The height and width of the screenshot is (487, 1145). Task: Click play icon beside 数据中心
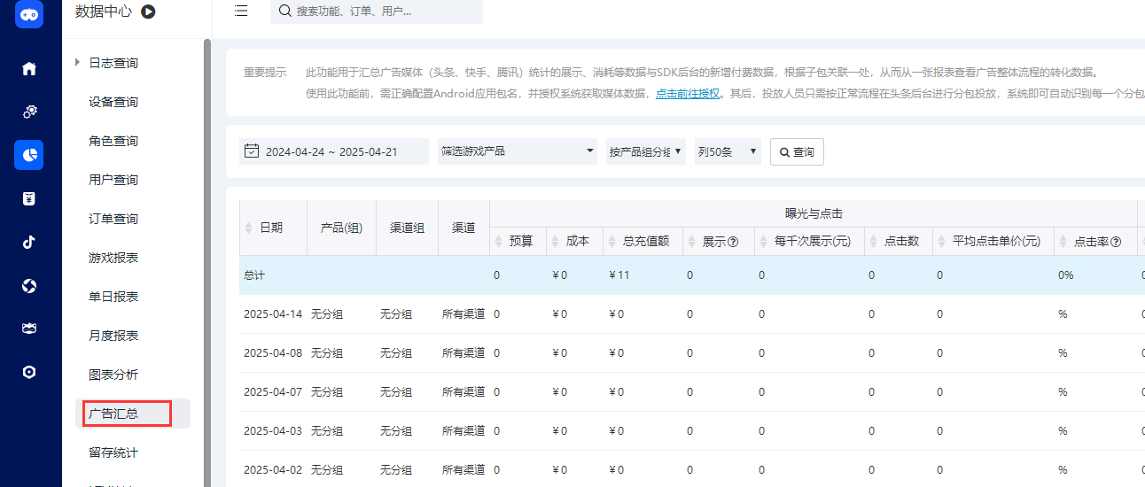148,12
